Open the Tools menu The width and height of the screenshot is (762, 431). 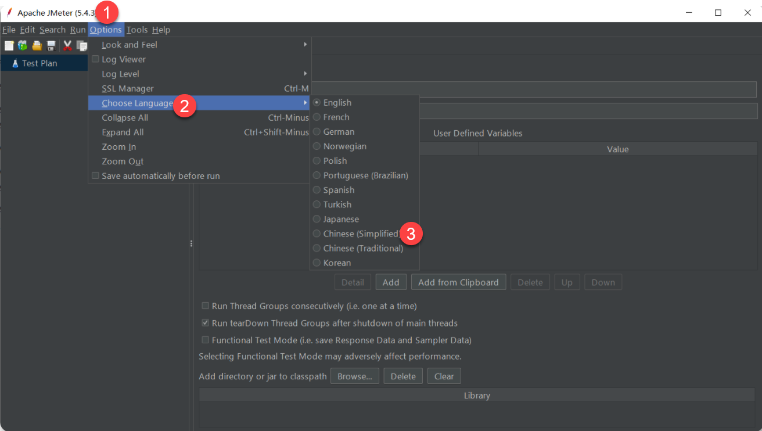pyautogui.click(x=137, y=30)
